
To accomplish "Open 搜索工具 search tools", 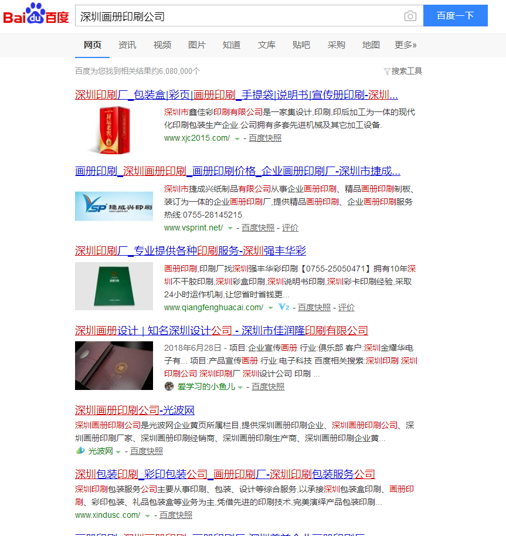I will 406,71.
